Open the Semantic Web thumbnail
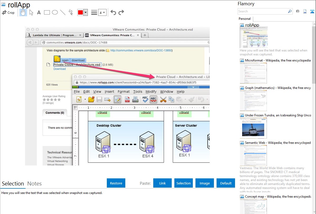The height and width of the screenshot is (214, 316). pyautogui.click(x=253, y=155)
